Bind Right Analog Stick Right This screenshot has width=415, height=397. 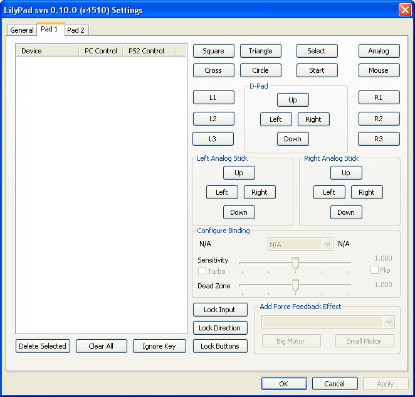(367, 192)
